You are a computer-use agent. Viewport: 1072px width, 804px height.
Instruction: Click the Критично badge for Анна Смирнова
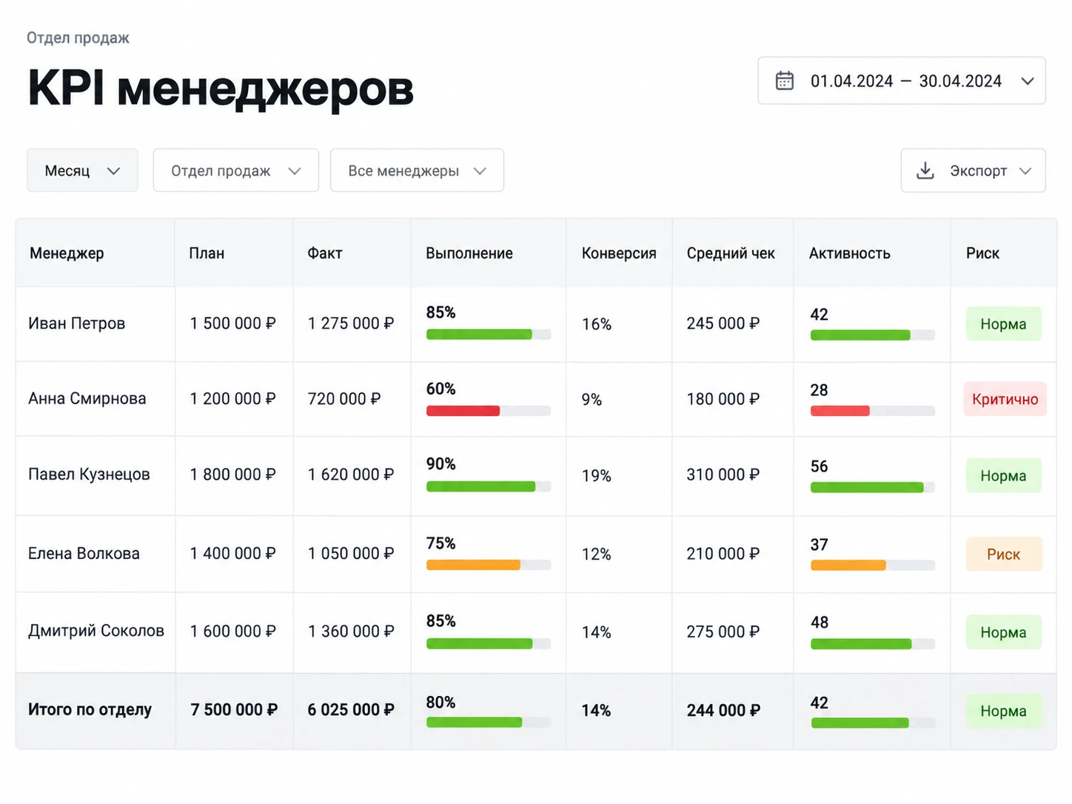tap(1005, 399)
